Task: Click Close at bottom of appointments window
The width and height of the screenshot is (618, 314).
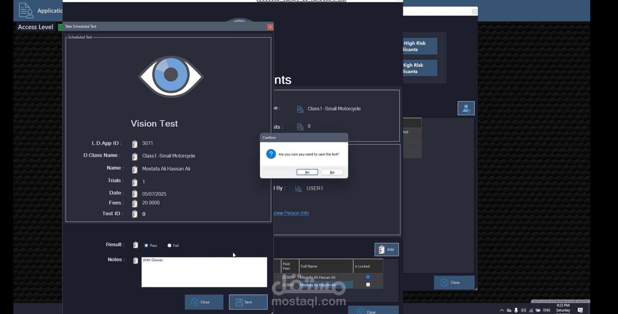Action: coord(373,310)
